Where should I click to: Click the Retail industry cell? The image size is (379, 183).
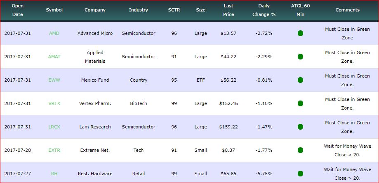click(x=138, y=174)
